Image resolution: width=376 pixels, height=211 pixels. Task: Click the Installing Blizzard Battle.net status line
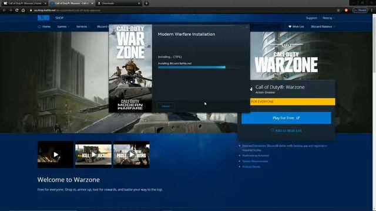pos(174,63)
